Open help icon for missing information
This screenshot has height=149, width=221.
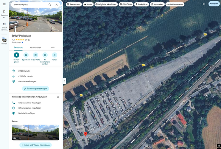[58, 97]
